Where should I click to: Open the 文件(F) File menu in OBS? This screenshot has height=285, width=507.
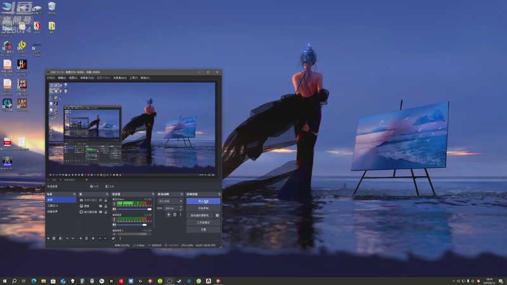[51, 78]
